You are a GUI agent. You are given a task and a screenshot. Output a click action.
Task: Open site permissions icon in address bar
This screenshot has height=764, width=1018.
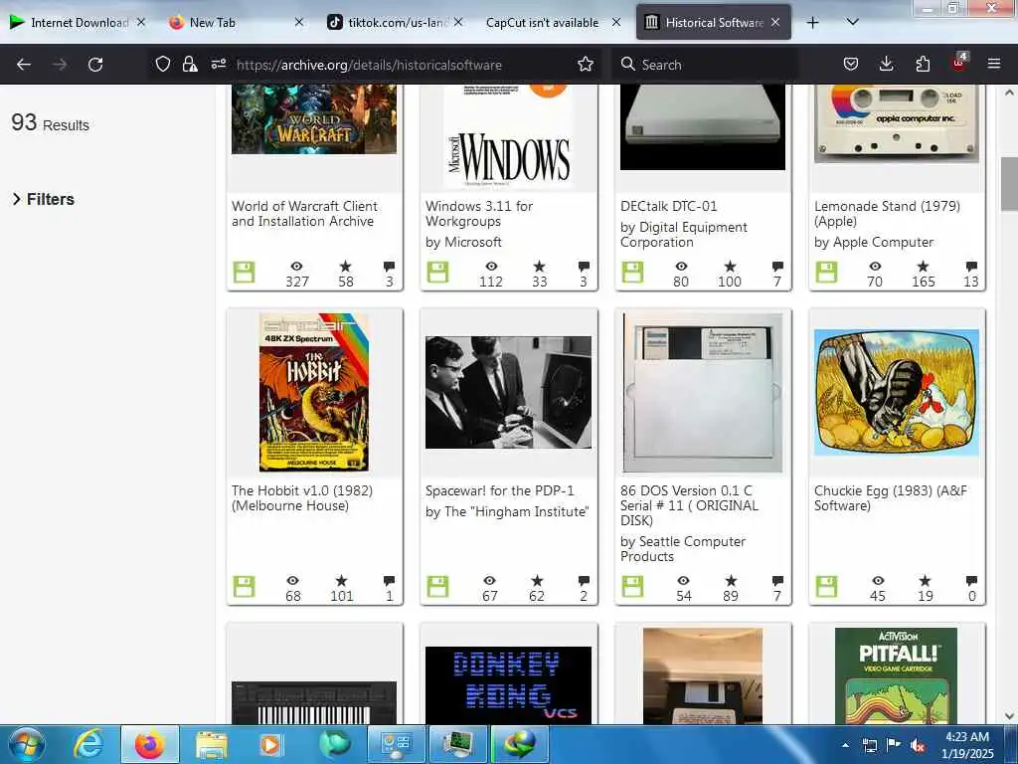(x=218, y=64)
